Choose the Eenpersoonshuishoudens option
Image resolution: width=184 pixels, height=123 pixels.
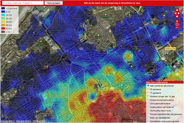point(148,101)
